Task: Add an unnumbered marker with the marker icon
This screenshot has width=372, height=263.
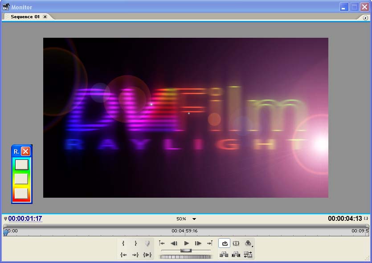Action: click(x=147, y=243)
